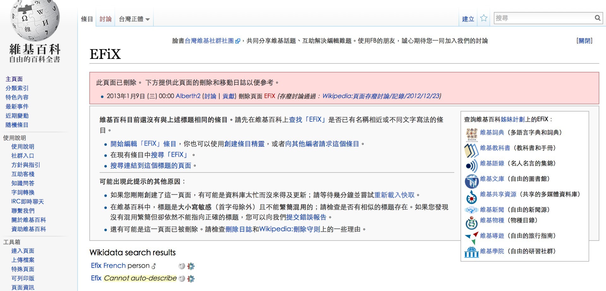Click the 維基共享資源 Commons icon
This screenshot has height=291, width=606.
472,196
